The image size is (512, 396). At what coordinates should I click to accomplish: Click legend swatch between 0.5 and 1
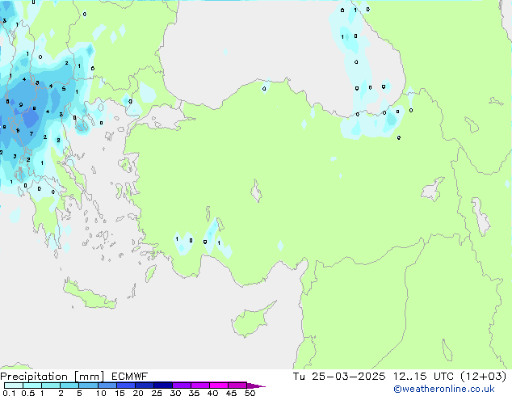[32, 385]
